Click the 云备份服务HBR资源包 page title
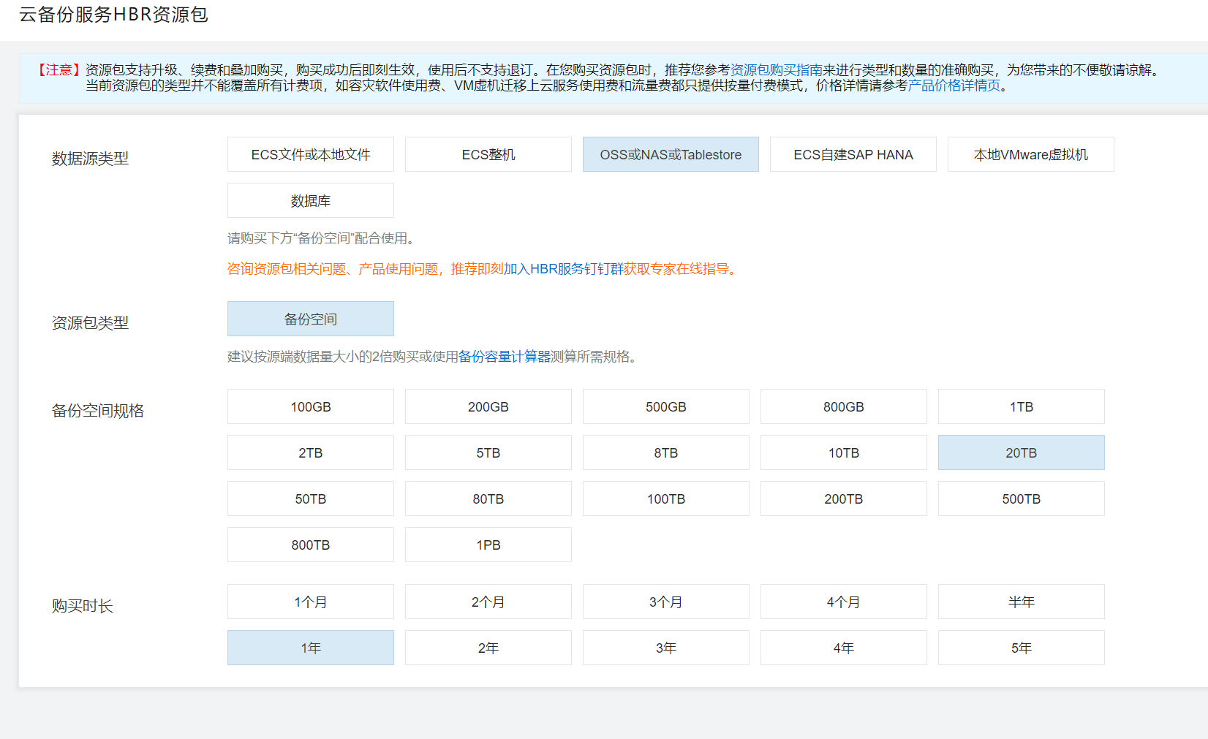Image resolution: width=1208 pixels, height=739 pixels. click(113, 15)
